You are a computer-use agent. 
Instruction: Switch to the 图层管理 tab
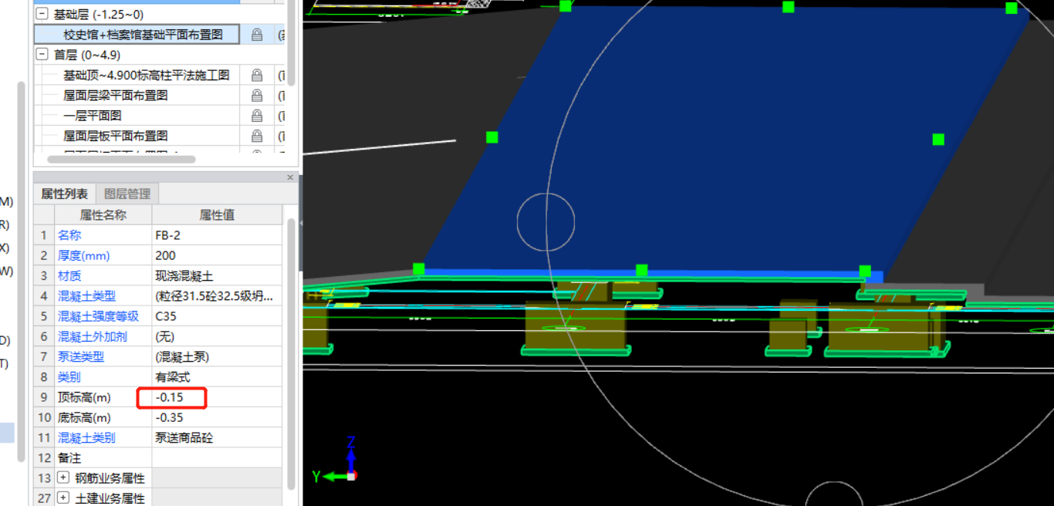pyautogui.click(x=127, y=194)
